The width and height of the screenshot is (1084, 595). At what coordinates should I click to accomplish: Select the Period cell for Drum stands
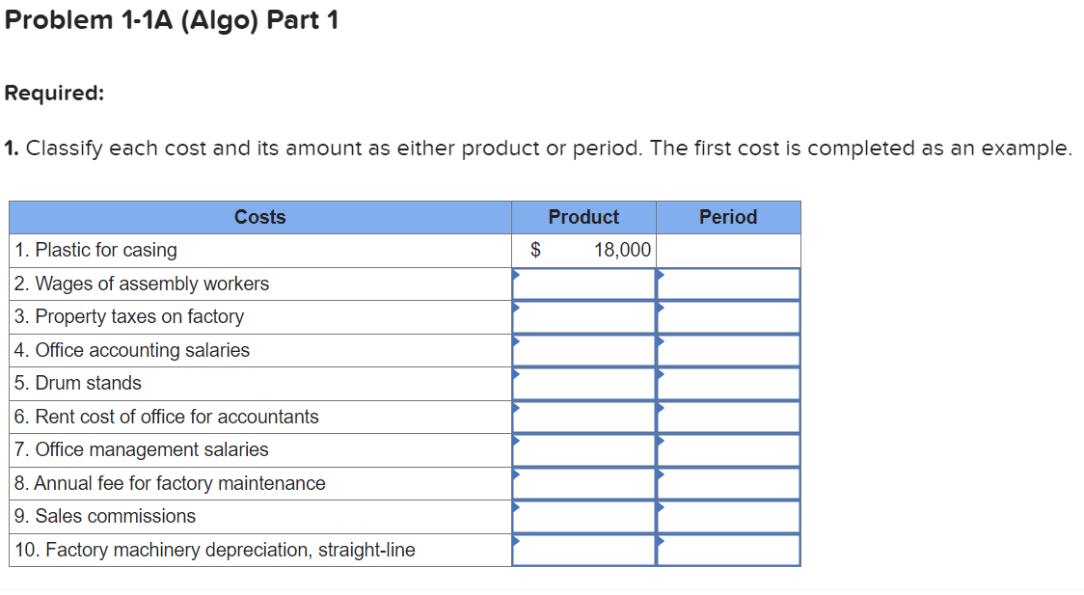pyautogui.click(x=728, y=383)
